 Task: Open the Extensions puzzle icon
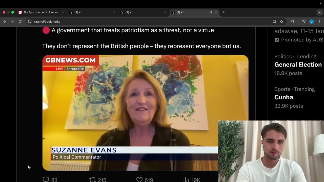[292, 22]
